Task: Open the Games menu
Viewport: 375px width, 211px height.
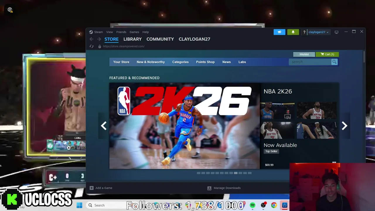Action: pyautogui.click(x=134, y=32)
